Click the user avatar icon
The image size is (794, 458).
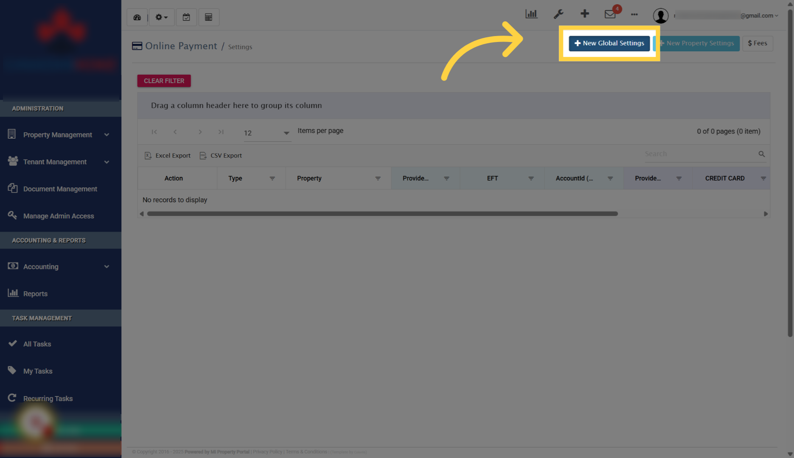point(661,16)
